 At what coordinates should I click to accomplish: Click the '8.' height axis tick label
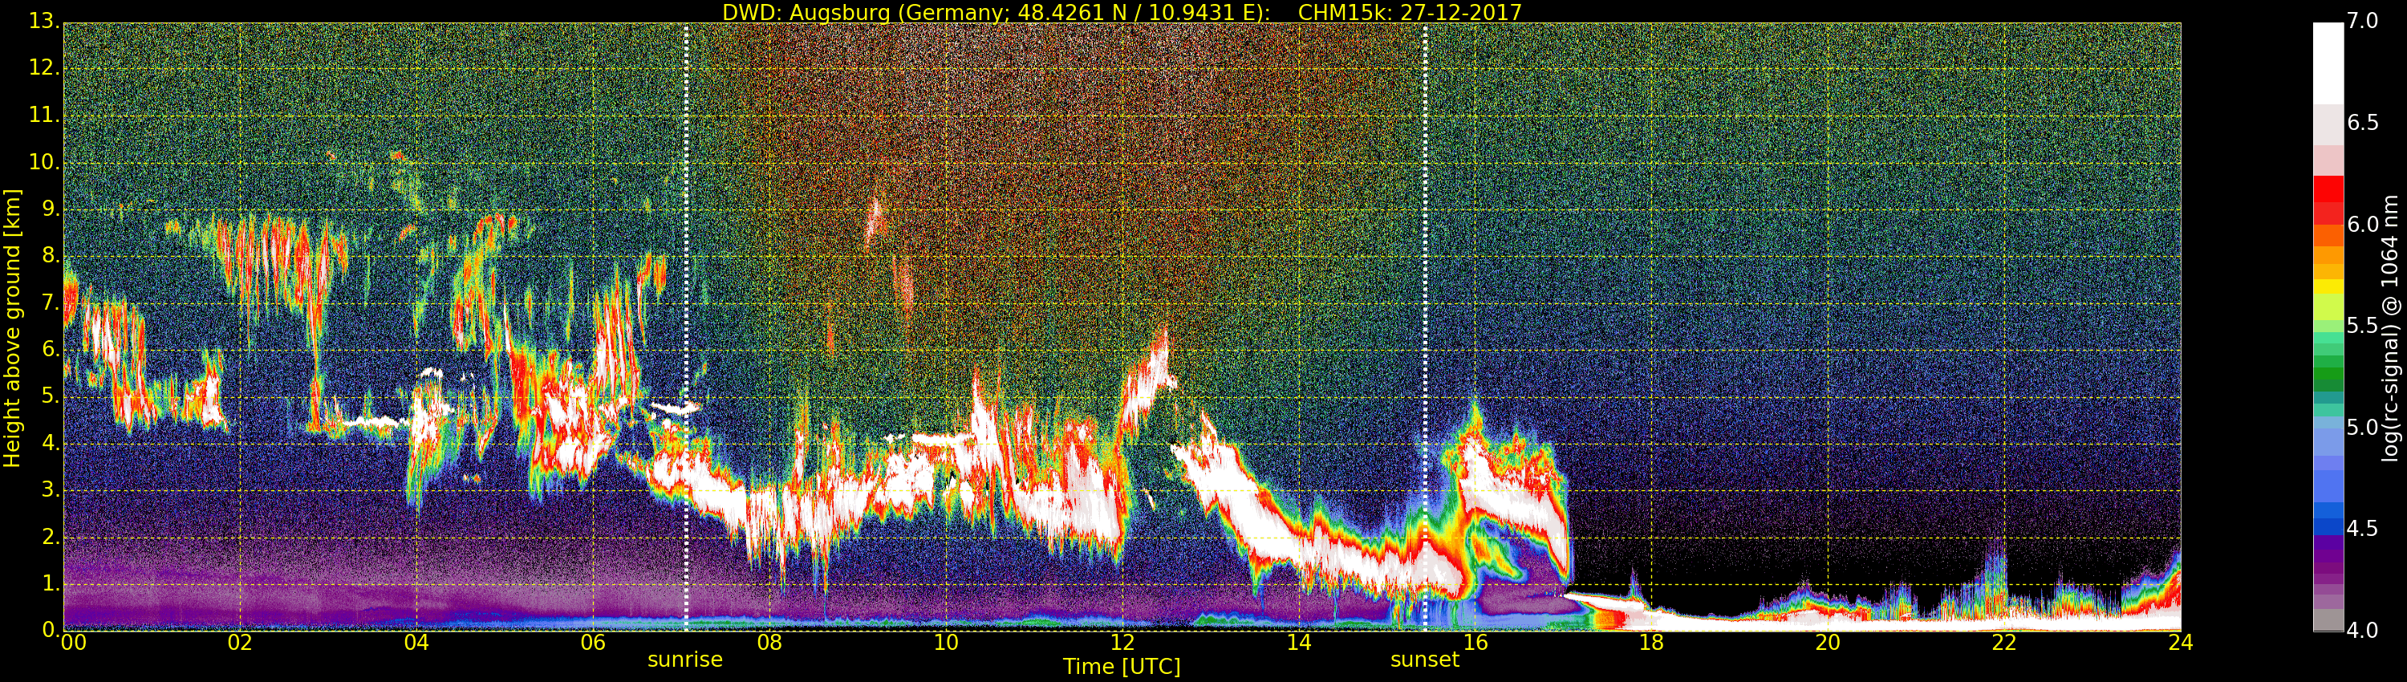click(x=51, y=256)
